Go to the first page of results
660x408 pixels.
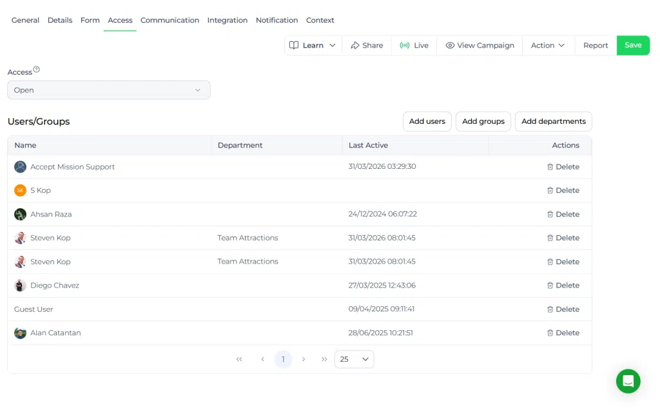[239, 359]
